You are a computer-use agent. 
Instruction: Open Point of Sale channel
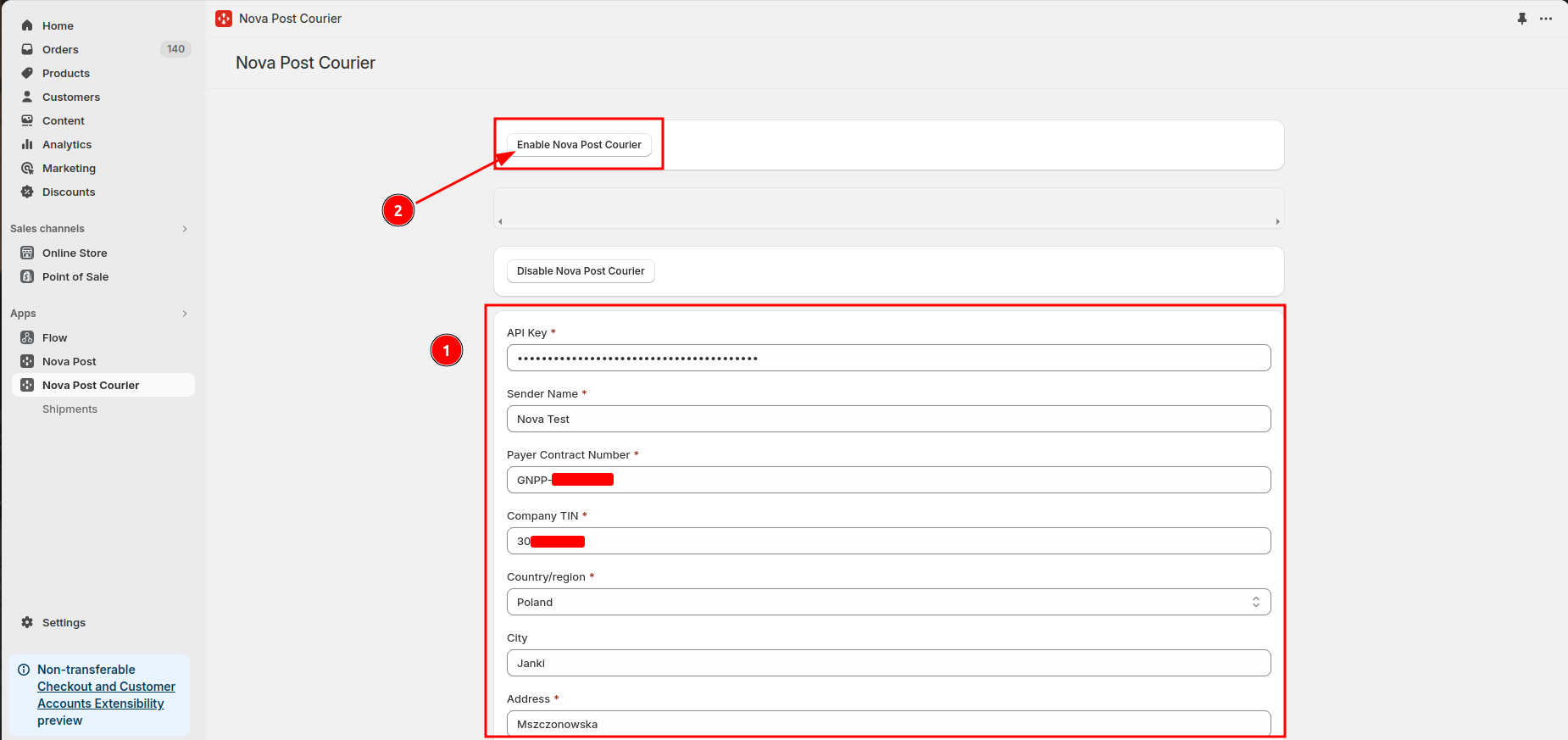coord(75,276)
